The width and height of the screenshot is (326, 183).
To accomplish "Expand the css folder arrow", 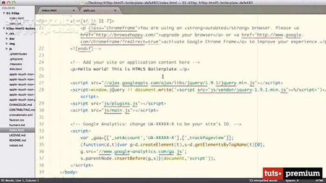I will pos(7,33).
